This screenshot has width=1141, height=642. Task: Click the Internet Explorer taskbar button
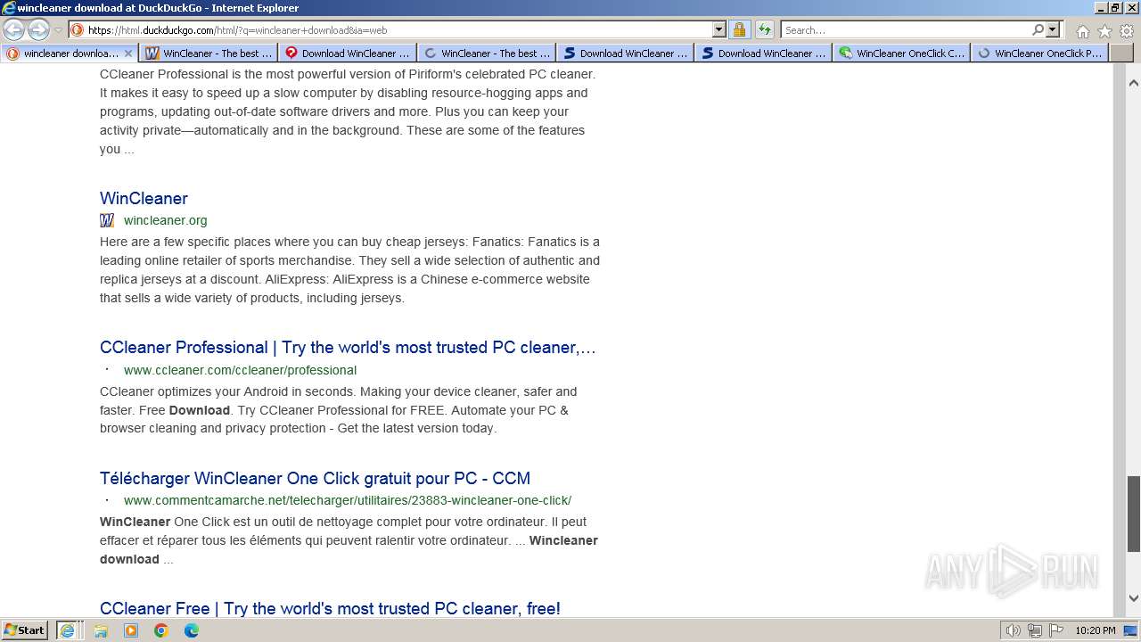[x=67, y=630]
